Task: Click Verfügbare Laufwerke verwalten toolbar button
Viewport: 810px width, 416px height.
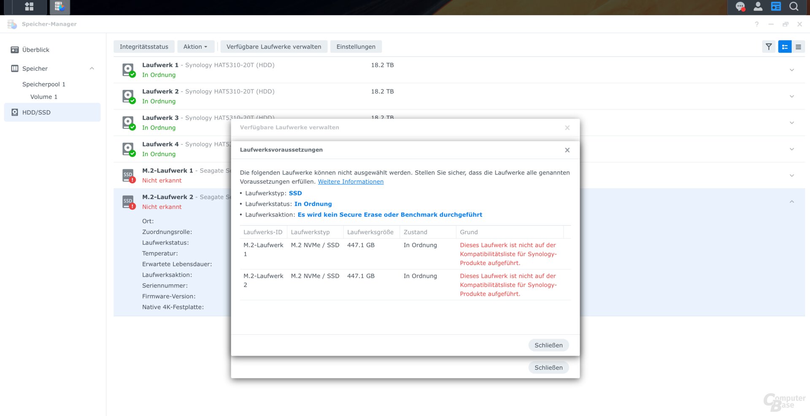Action: click(274, 47)
